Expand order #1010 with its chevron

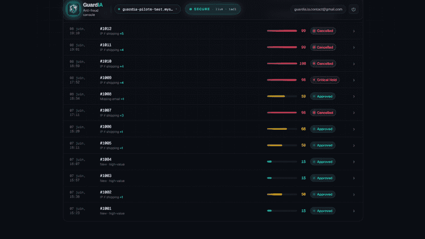click(354, 64)
